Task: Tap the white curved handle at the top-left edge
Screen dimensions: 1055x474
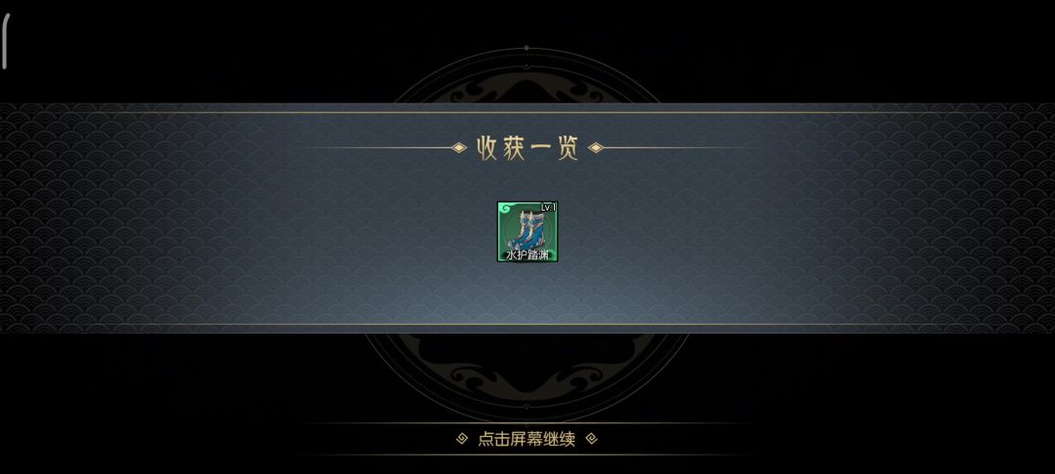Action: click(x=6, y=42)
